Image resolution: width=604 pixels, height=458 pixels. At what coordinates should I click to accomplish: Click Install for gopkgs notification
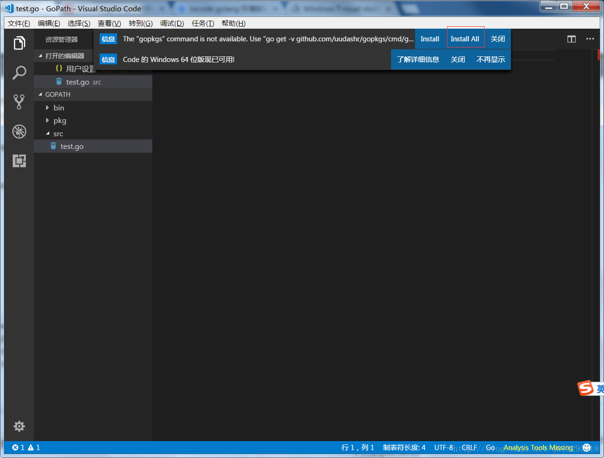430,39
